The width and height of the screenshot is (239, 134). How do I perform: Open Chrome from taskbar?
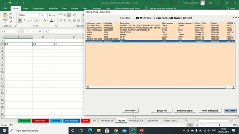[116, 131]
